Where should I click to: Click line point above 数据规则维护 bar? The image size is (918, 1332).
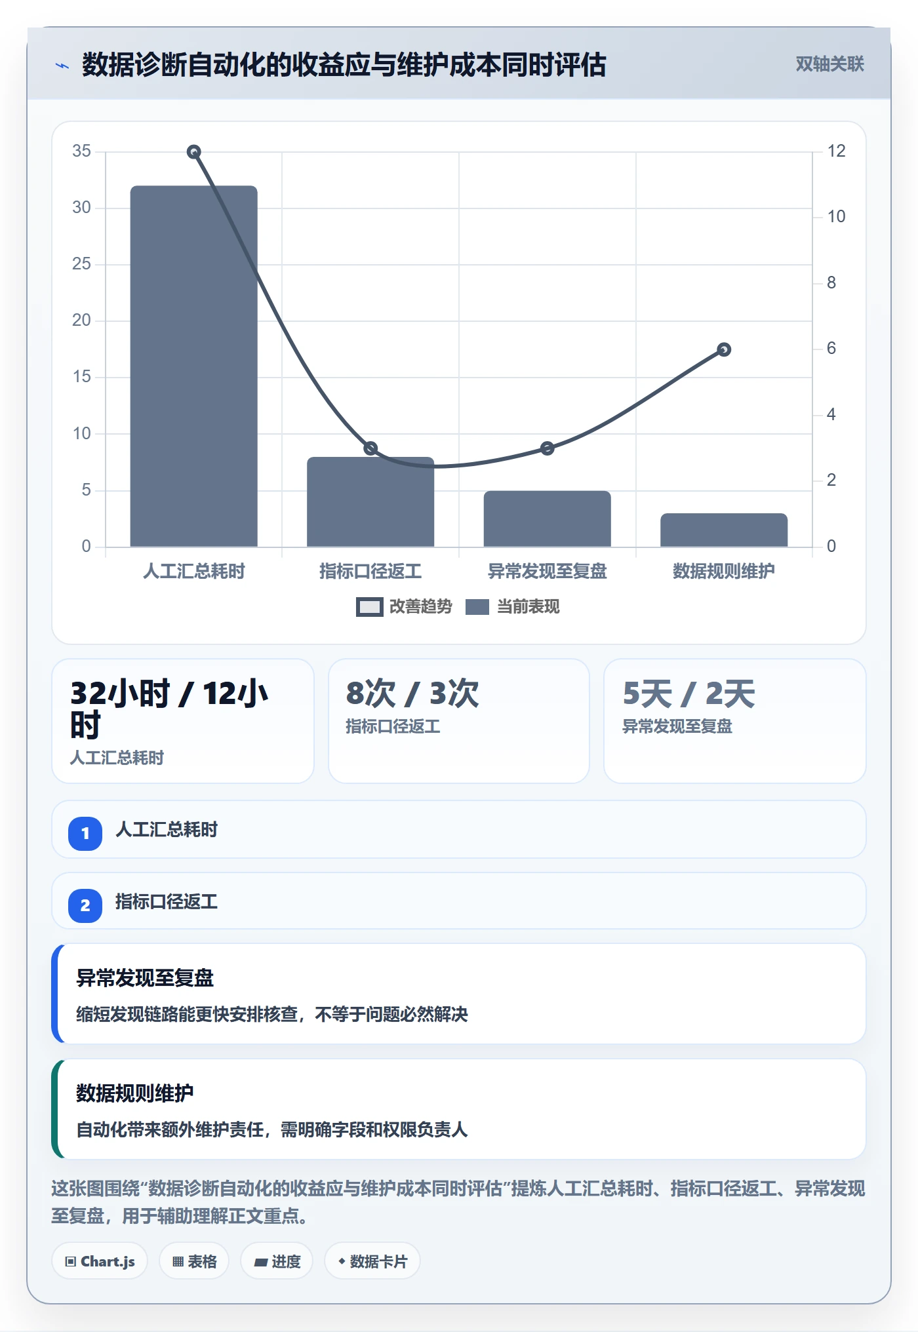724,349
